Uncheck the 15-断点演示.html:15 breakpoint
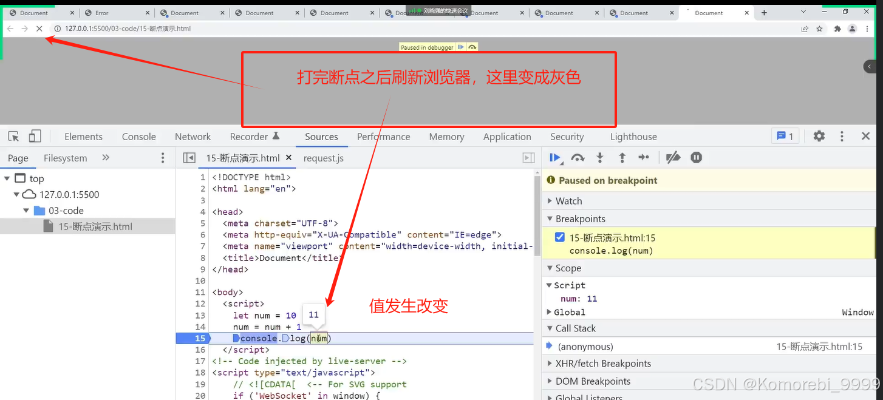Viewport: 883px width, 400px height. [x=559, y=237]
